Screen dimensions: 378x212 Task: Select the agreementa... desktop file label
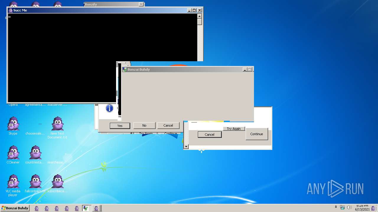pos(35,105)
